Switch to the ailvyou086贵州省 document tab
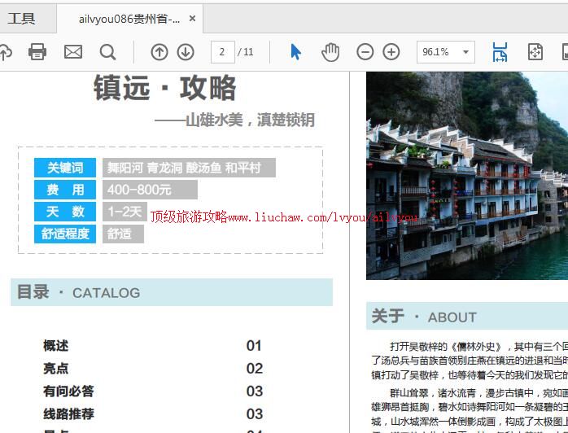The height and width of the screenshot is (433, 568). 129,18
